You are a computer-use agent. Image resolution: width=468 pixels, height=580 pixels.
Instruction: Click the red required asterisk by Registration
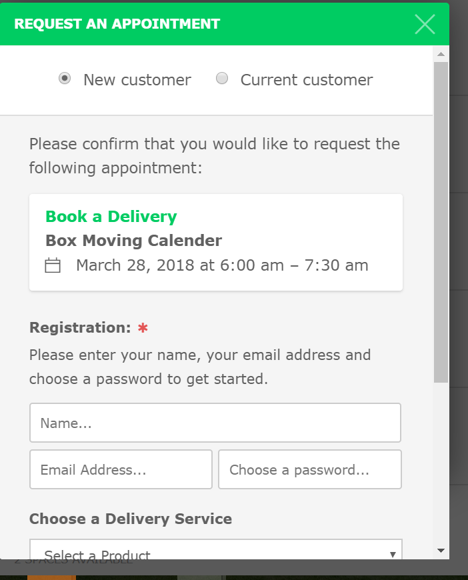[x=143, y=328]
